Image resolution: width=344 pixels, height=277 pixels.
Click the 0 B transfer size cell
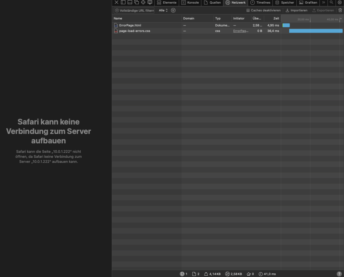[x=260, y=31]
